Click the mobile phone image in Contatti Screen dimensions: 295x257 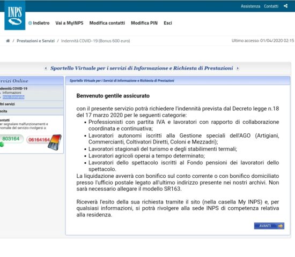(x=55, y=142)
